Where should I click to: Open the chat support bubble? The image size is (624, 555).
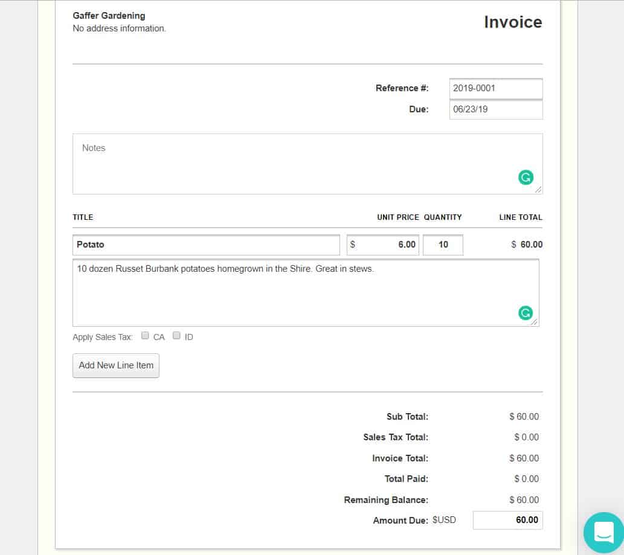click(603, 532)
